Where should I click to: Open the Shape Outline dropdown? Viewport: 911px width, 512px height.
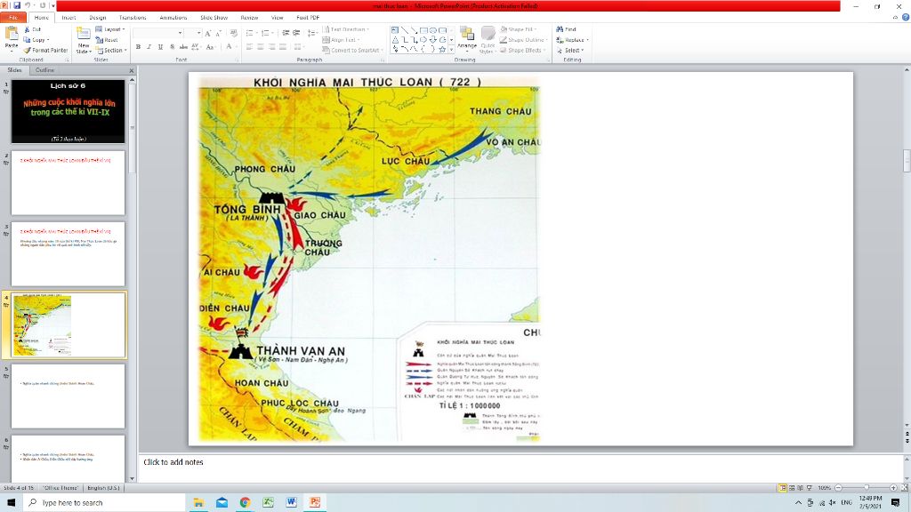point(523,40)
